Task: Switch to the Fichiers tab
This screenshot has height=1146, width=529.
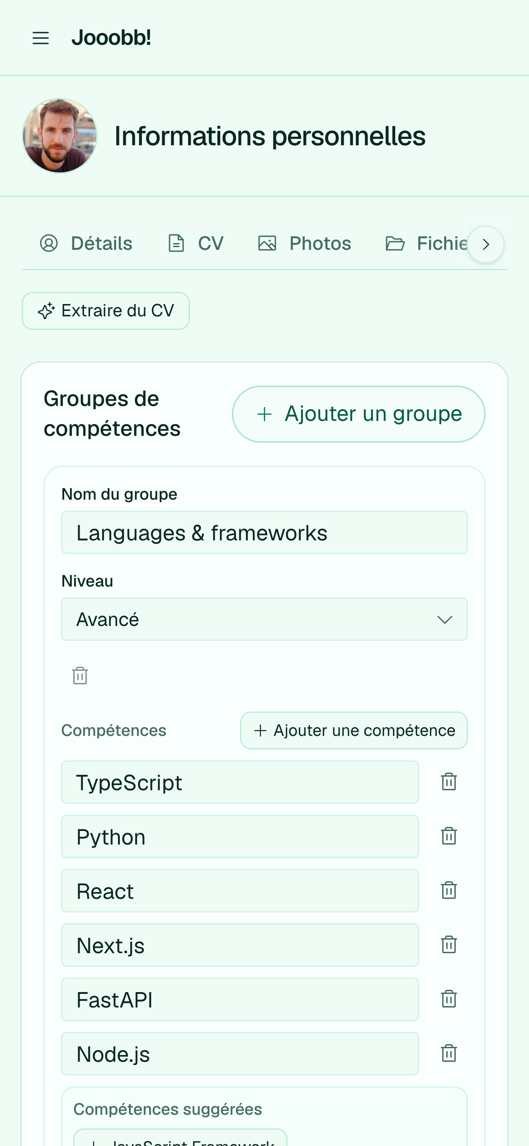Action: click(426, 244)
